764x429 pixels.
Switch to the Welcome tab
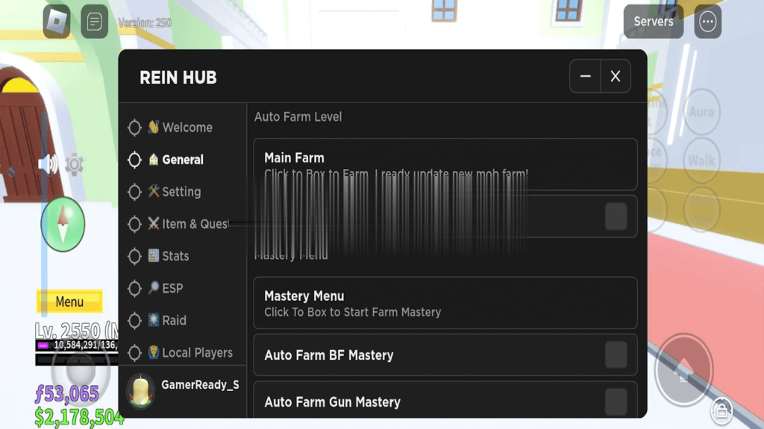187,127
